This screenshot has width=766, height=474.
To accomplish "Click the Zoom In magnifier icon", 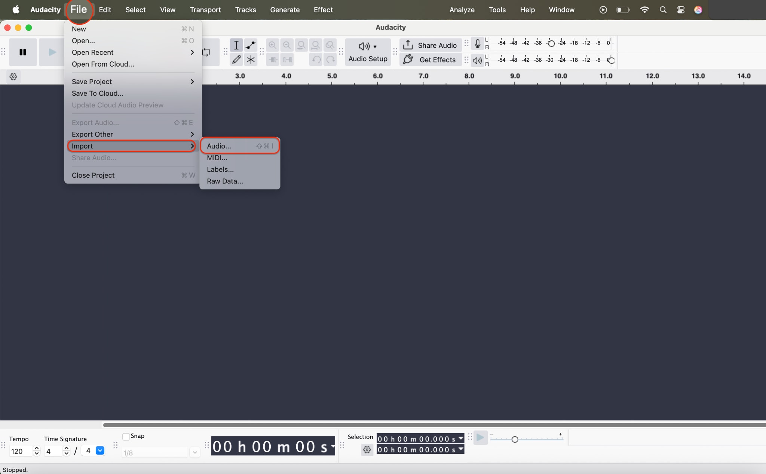I will point(272,45).
